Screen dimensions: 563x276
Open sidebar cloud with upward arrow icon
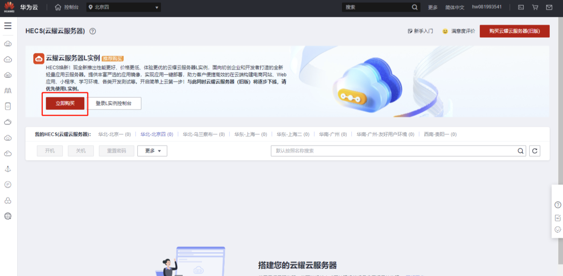pyautogui.click(x=8, y=138)
